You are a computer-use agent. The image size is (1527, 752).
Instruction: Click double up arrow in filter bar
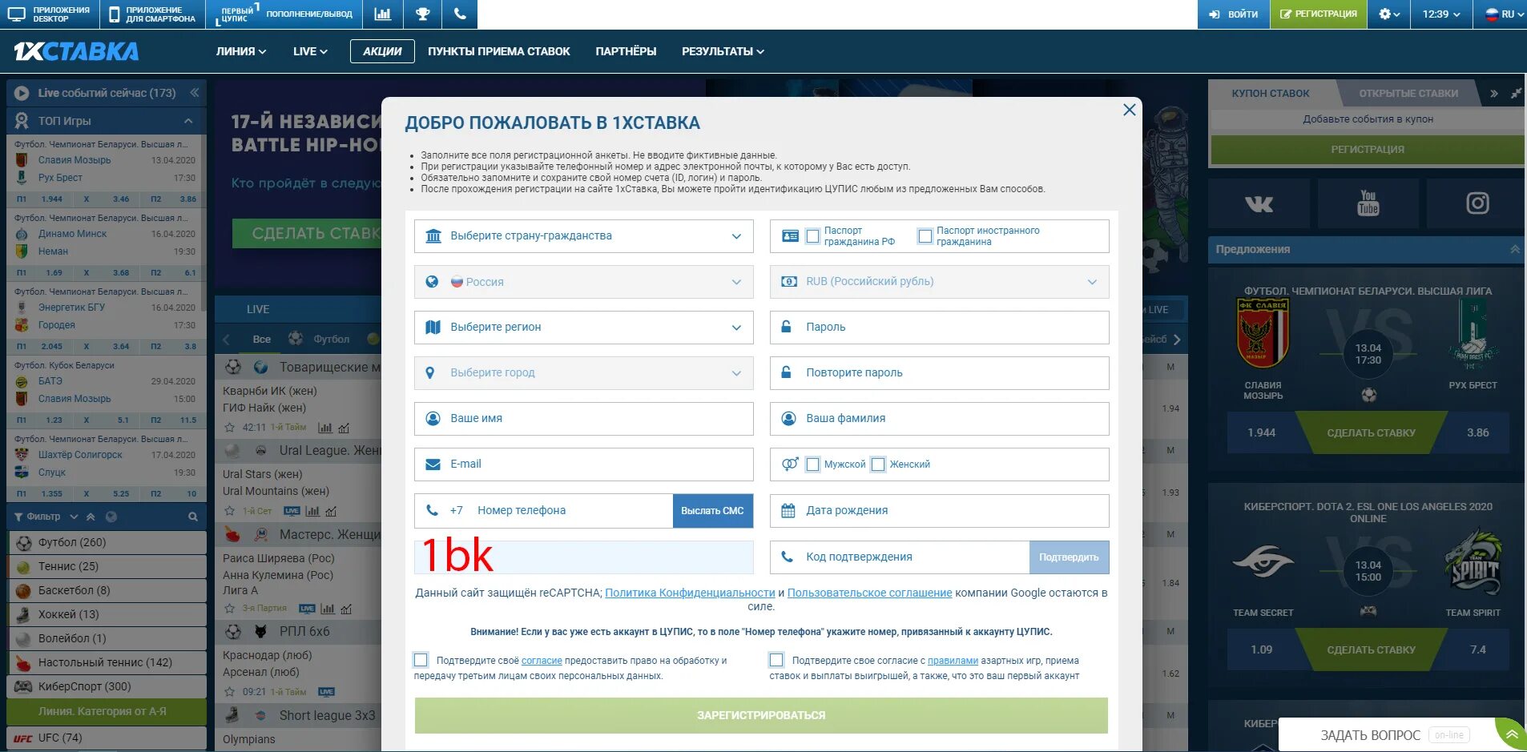pos(91,517)
